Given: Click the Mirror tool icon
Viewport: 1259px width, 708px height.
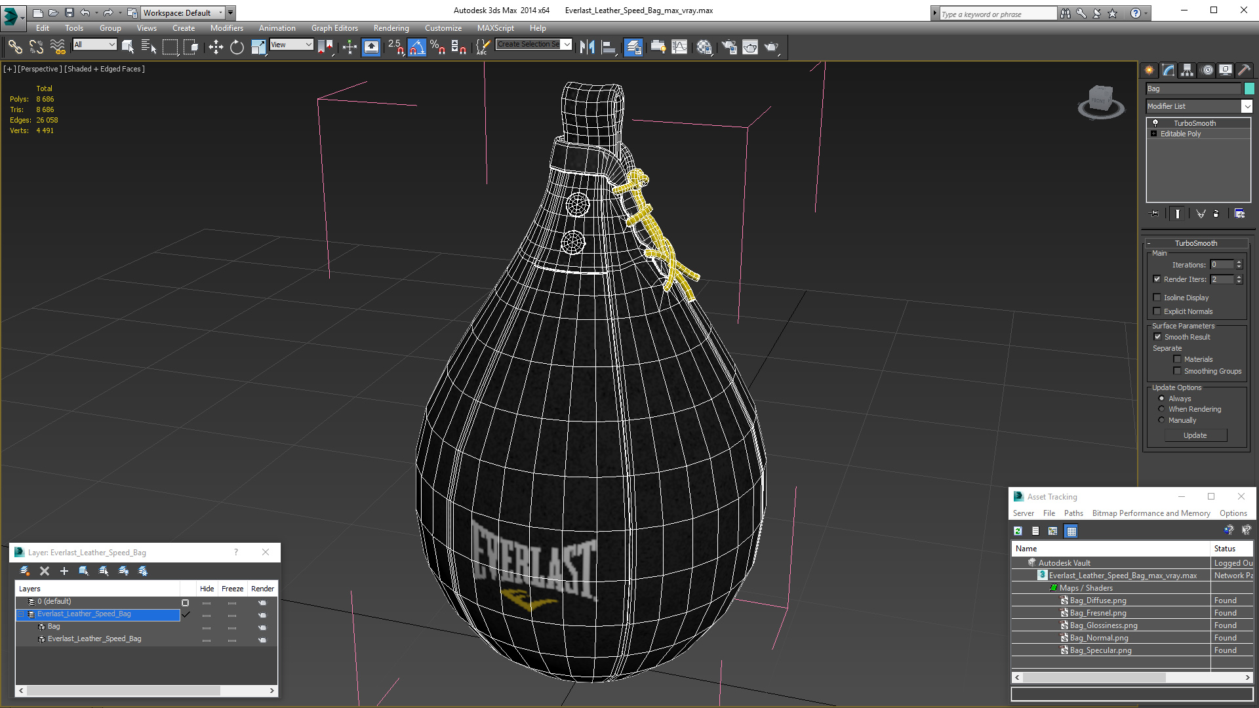Looking at the screenshot, I should click(587, 47).
